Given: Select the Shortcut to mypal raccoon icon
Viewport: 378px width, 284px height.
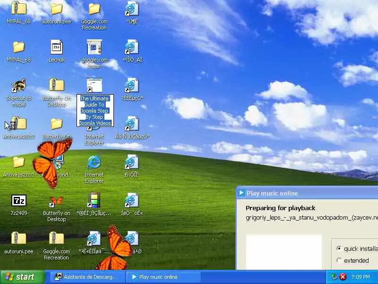Looking at the screenshot, I should pyautogui.click(x=19, y=86).
